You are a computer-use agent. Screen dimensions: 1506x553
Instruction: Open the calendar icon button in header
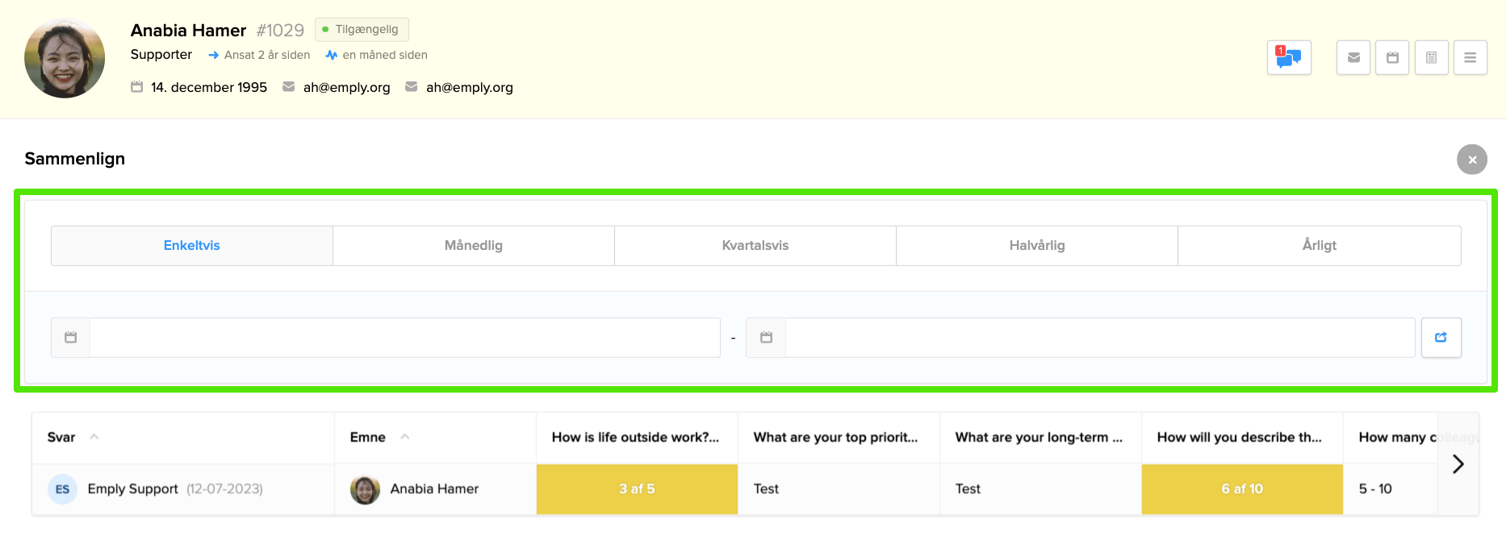(x=1392, y=58)
